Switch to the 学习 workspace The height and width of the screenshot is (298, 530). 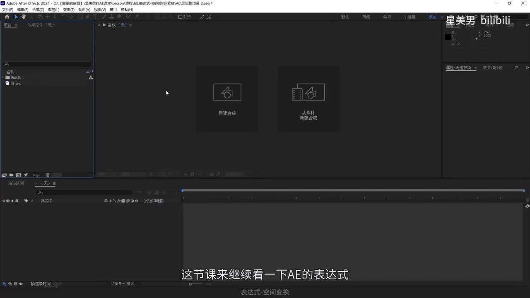pyautogui.click(x=387, y=17)
